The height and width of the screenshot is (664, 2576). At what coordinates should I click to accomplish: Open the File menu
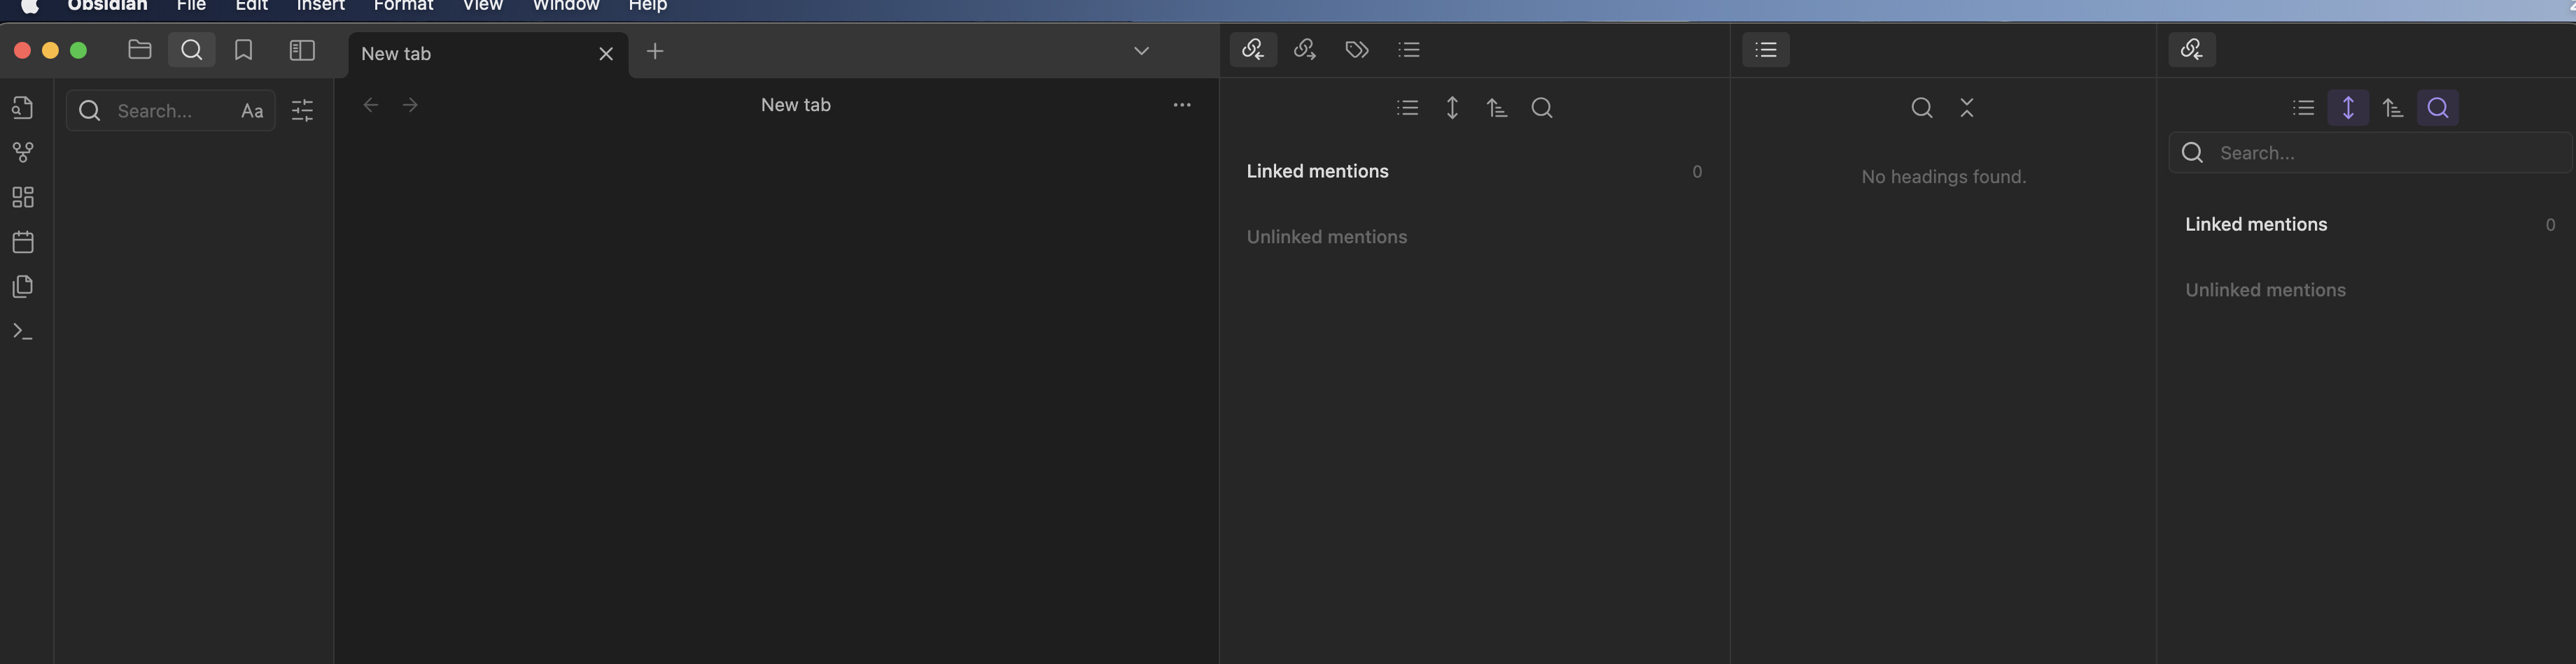pos(191,5)
